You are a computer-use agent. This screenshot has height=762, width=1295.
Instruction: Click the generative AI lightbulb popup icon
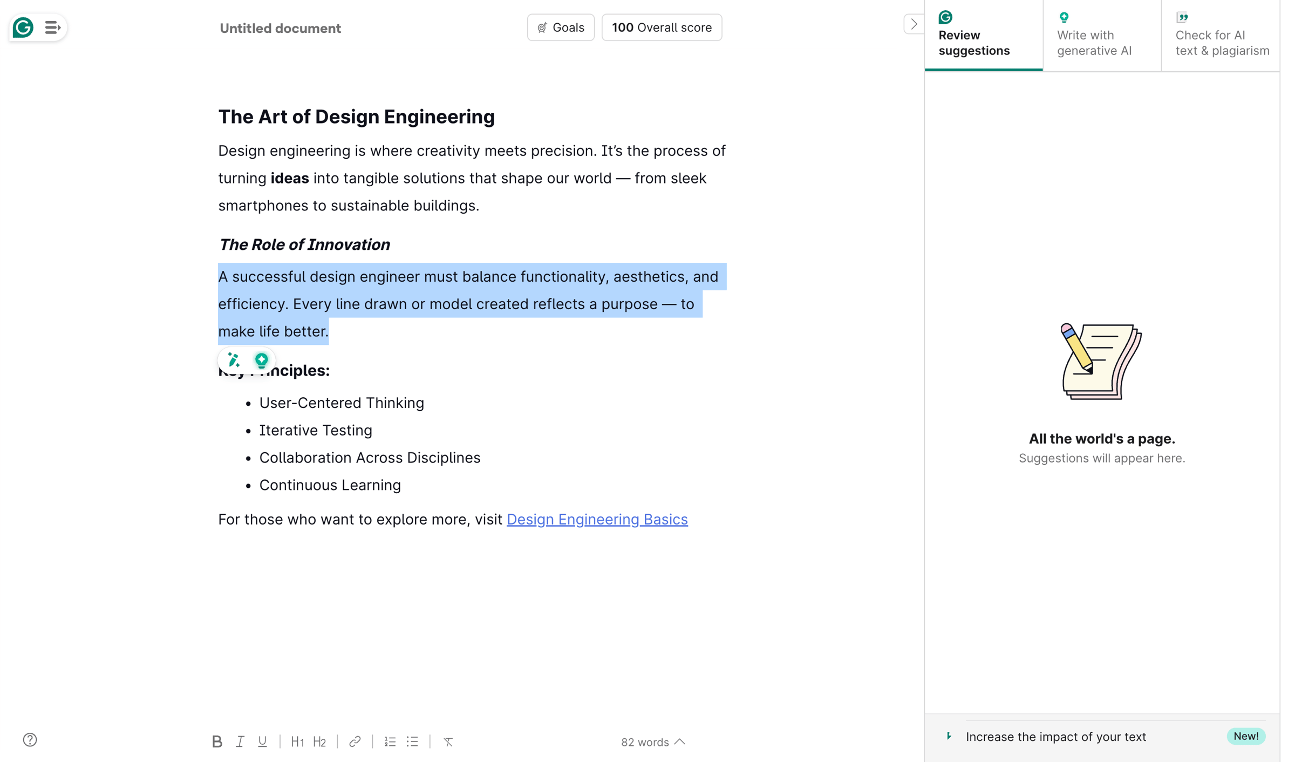click(262, 360)
